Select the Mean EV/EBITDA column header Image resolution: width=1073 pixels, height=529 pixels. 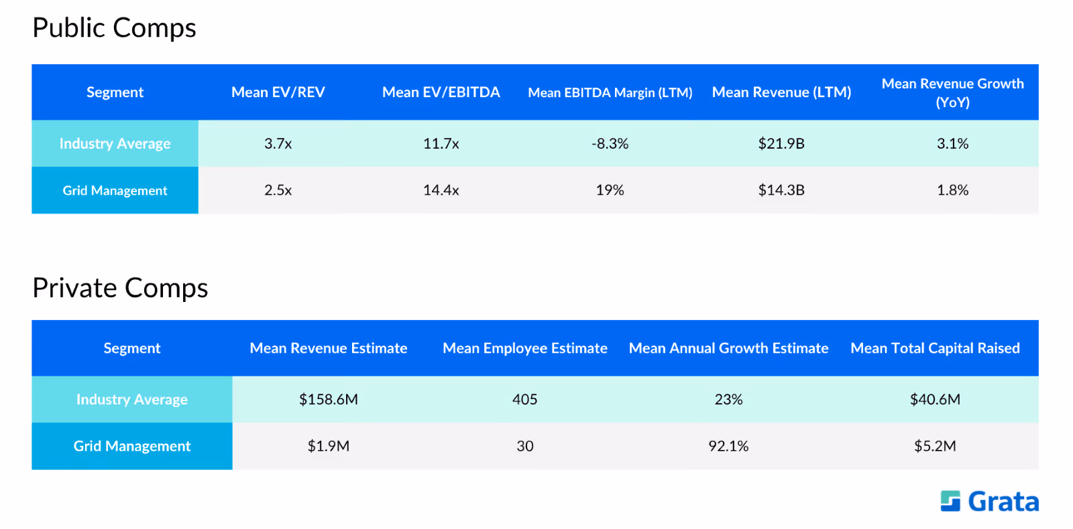tap(441, 92)
